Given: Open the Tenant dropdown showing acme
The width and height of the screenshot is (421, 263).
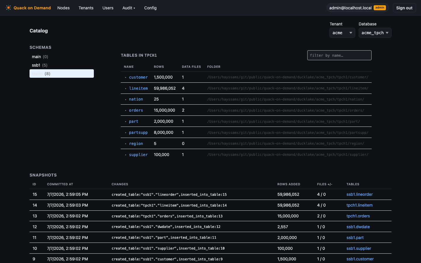Looking at the screenshot, I should 342,33.
